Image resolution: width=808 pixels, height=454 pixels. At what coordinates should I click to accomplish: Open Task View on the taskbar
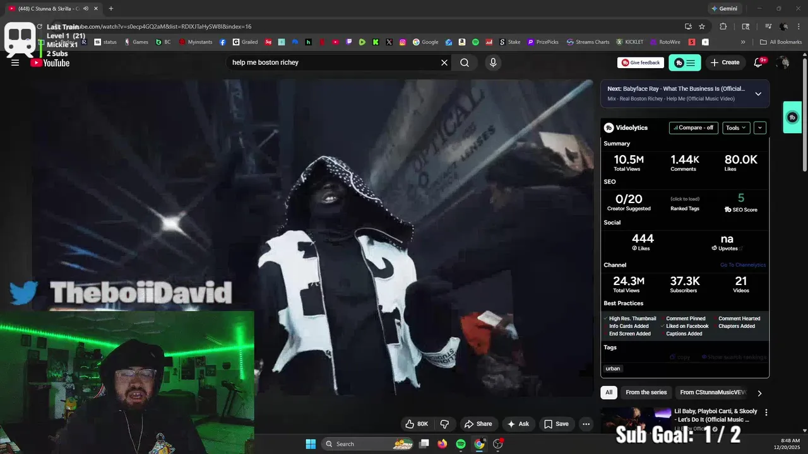point(424,444)
